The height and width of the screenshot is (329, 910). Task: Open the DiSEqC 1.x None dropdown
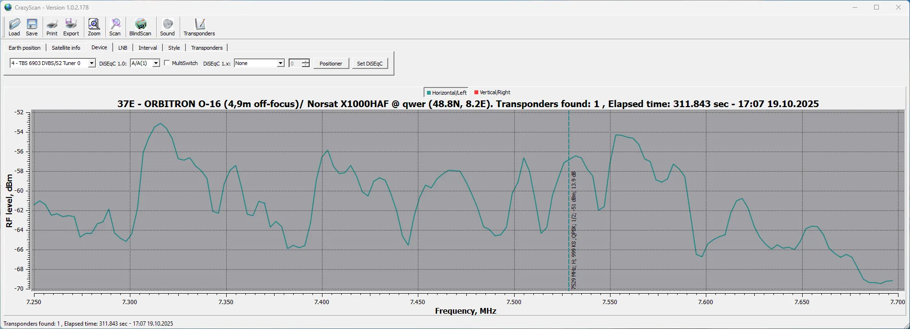[280, 64]
